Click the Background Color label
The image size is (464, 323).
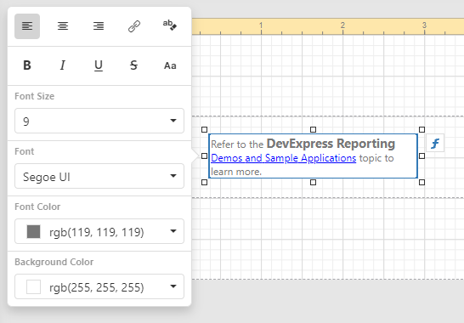[54, 262]
